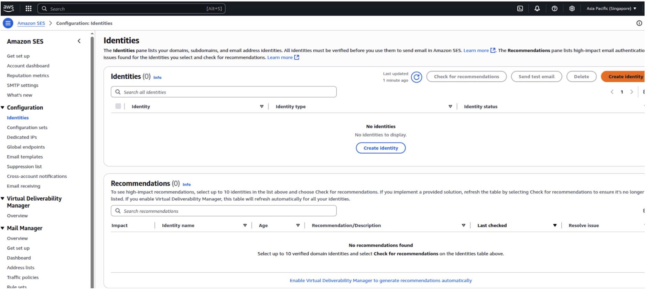Open Amazon SES breadcrumb link
Viewport: 648px width, 290px height.
pyautogui.click(x=31, y=23)
